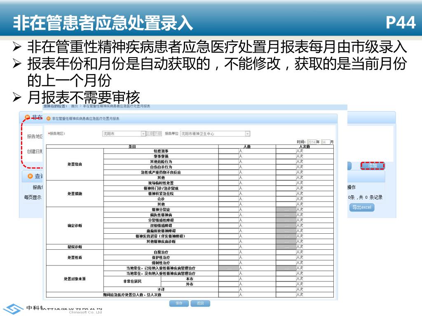422x316 pixels.
Task: Click the 人数 input for 疑似诊断
Action: coord(229,247)
